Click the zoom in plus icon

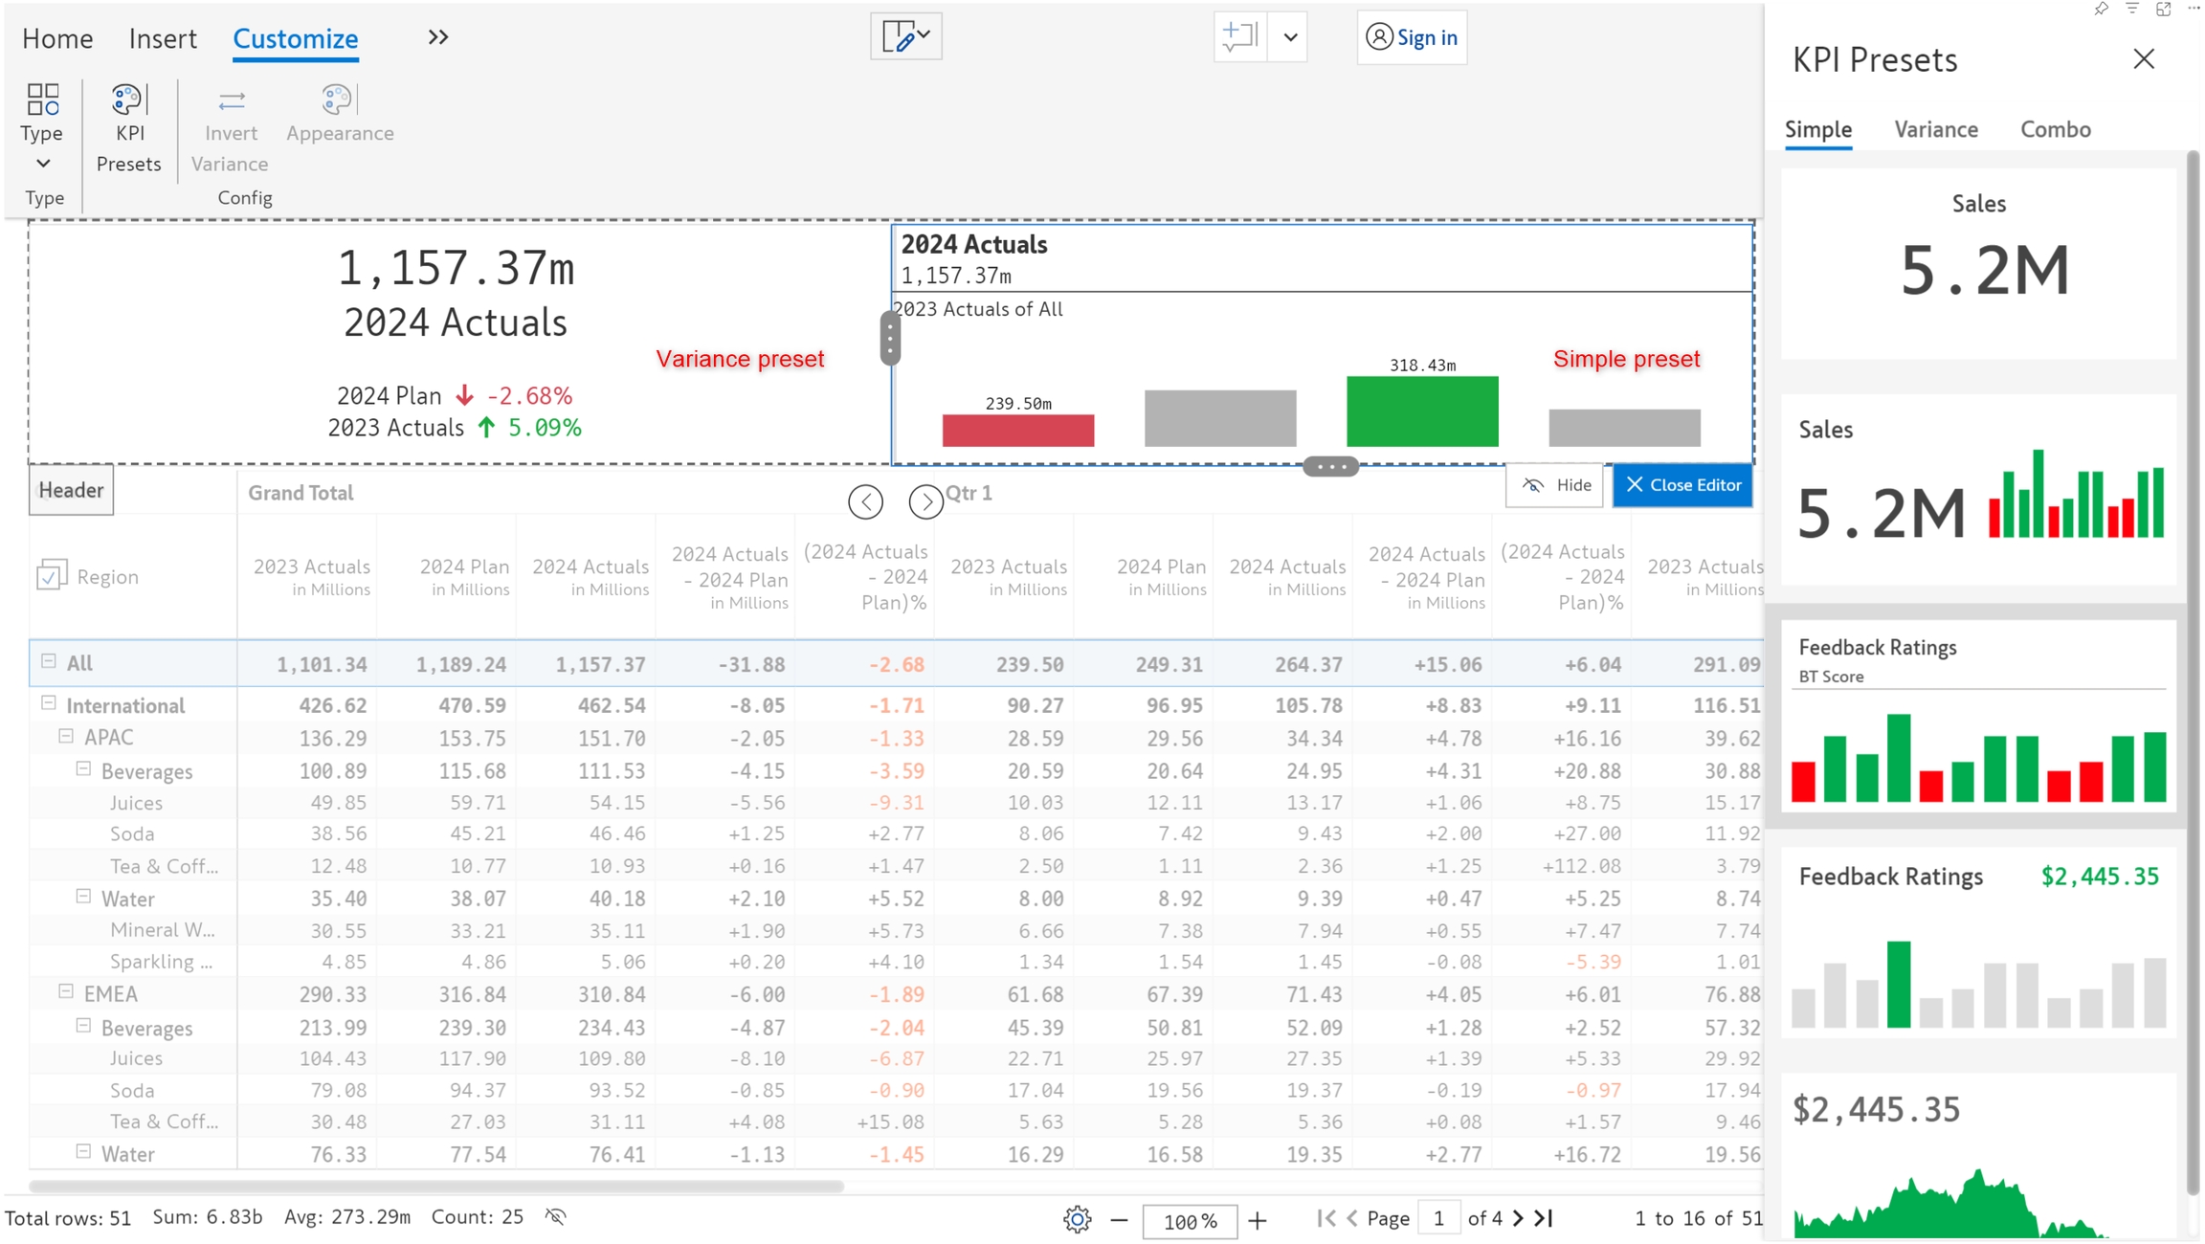[1258, 1220]
